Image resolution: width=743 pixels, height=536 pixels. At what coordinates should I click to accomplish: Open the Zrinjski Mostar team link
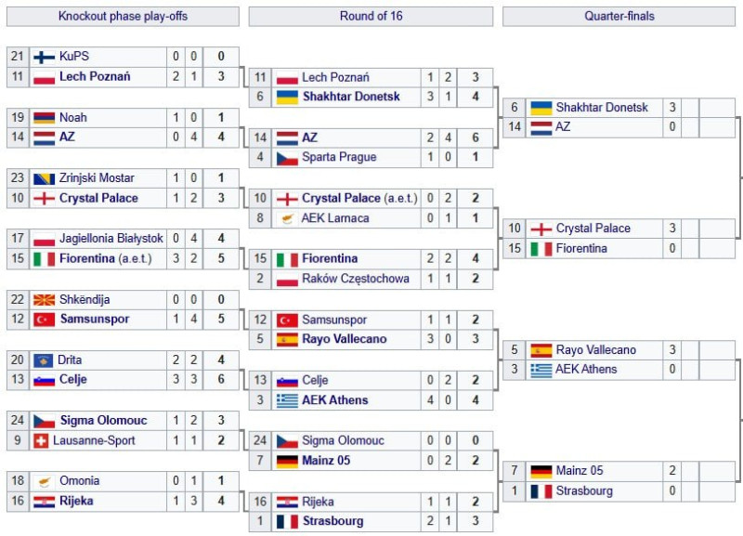(x=97, y=178)
